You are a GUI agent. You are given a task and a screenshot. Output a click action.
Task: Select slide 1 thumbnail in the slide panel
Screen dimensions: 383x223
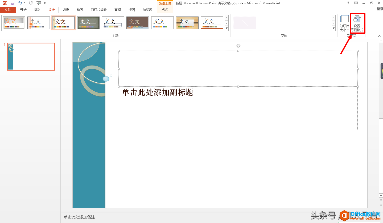[x=31, y=56]
